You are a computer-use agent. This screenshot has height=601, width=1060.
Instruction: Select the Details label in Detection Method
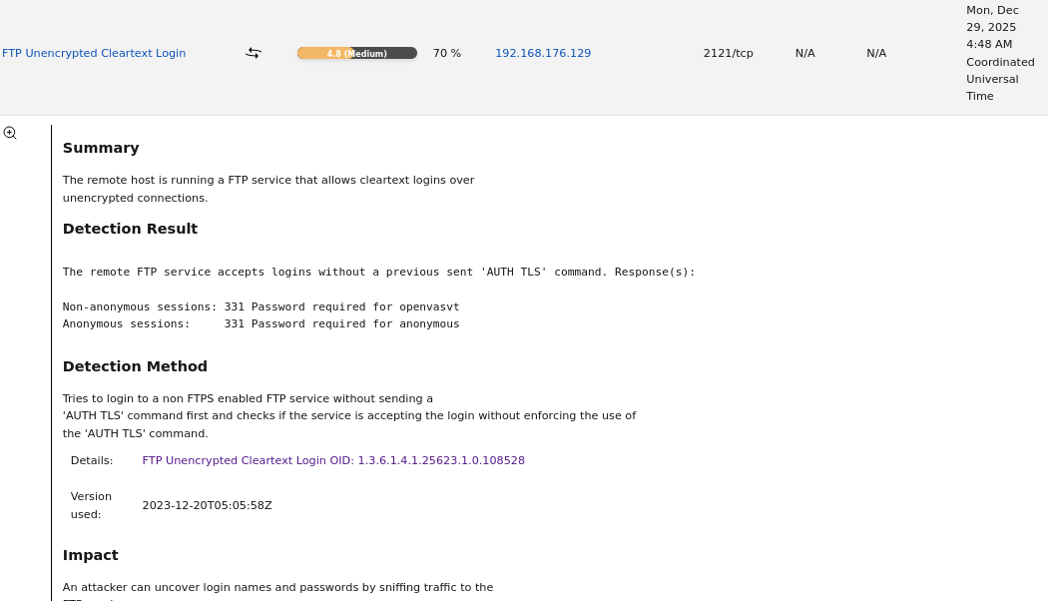91,460
